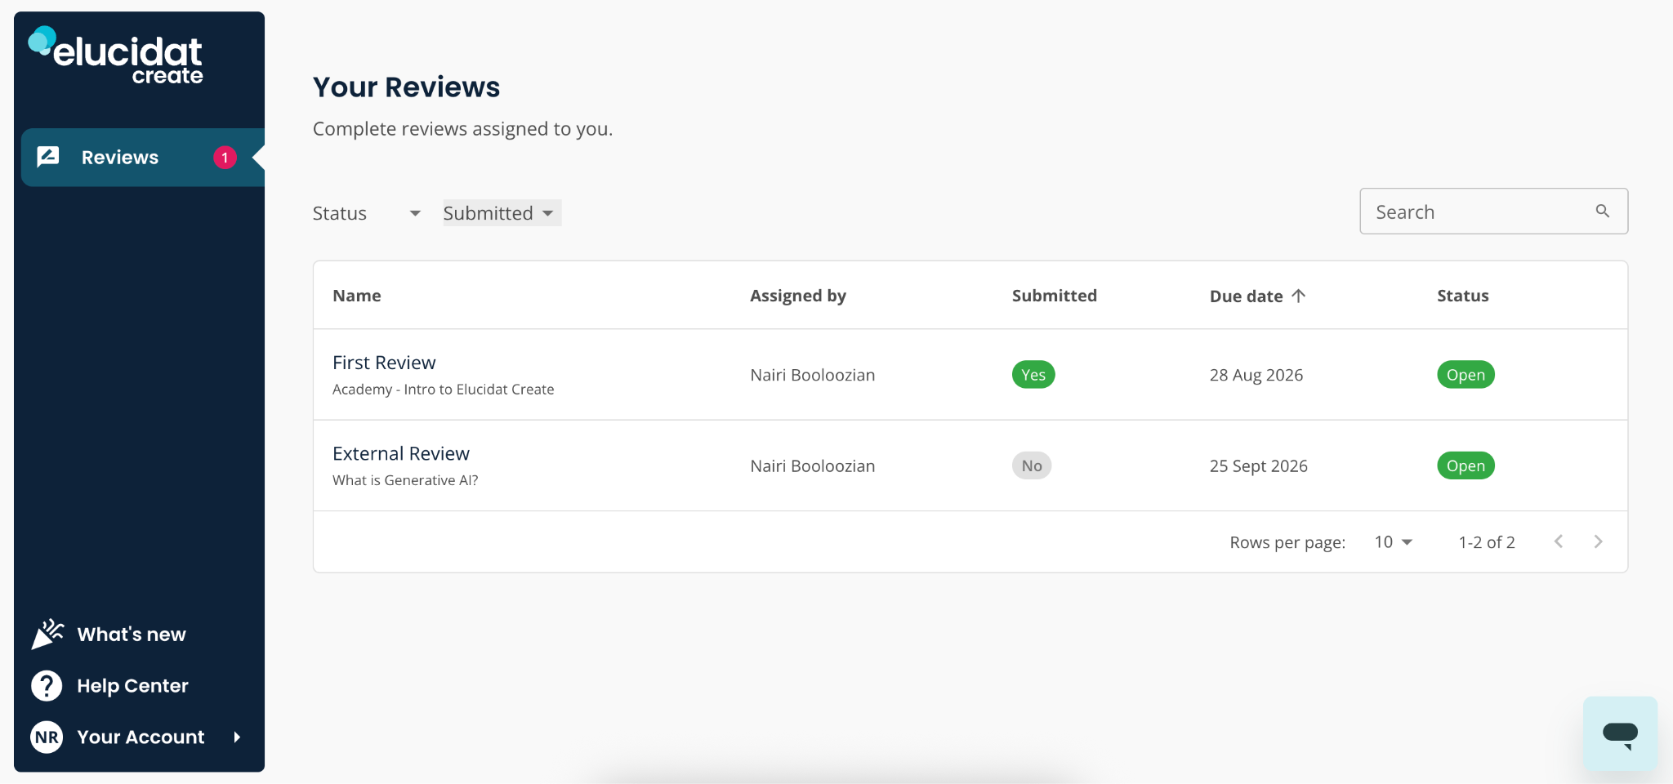
Task: Go to the previous page of reviews
Action: [1559, 541]
